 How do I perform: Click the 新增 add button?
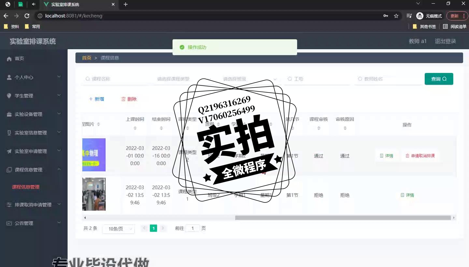(x=97, y=99)
